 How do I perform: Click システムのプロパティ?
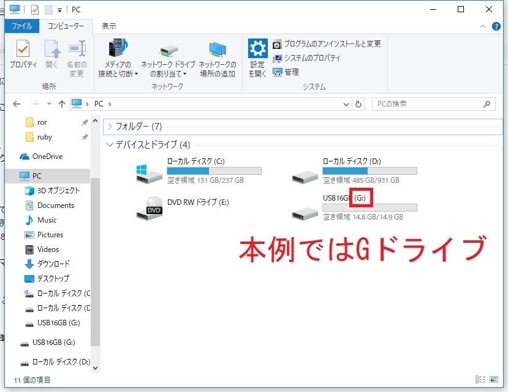click(306, 58)
